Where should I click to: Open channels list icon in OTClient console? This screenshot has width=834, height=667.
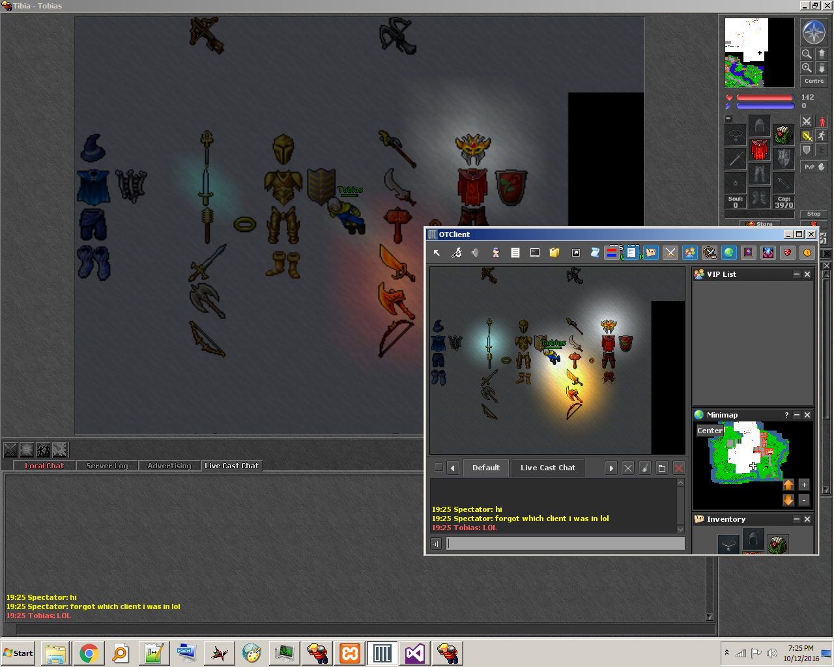pyautogui.click(x=662, y=468)
